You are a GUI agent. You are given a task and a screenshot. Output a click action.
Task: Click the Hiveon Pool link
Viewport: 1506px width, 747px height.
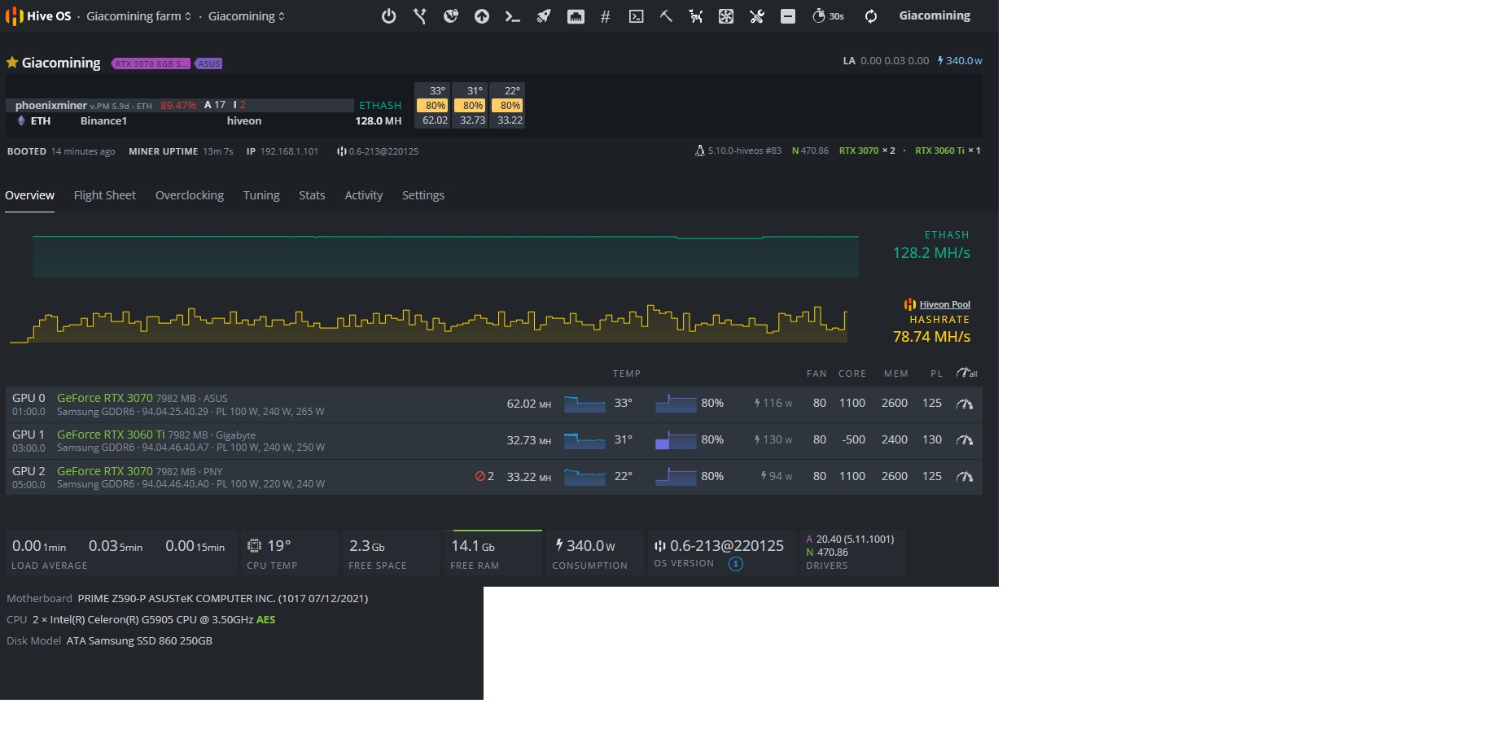tap(944, 304)
